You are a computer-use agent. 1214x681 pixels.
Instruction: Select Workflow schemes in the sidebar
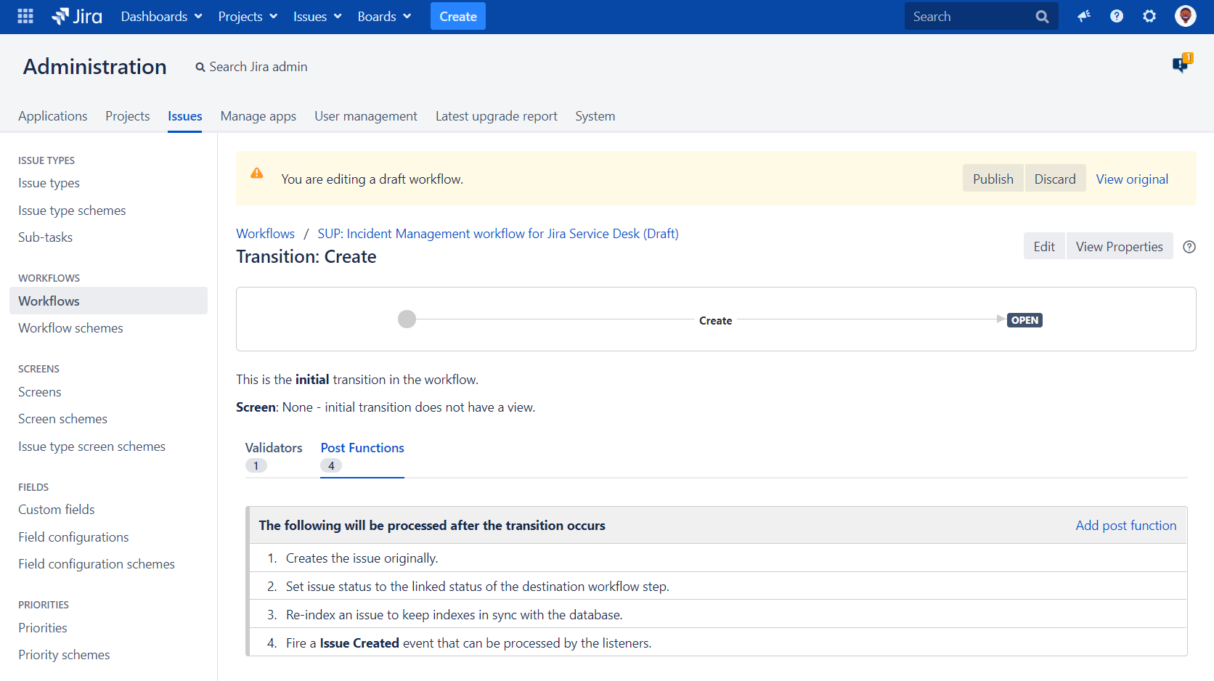(70, 327)
